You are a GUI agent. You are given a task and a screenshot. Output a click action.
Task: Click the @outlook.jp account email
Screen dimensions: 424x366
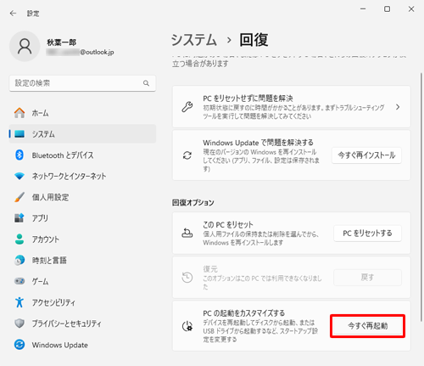[80, 52]
